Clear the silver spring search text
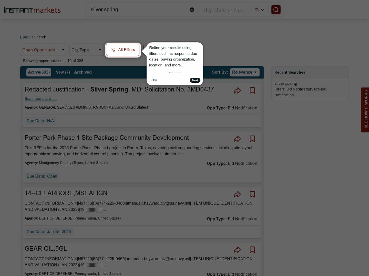 [x=192, y=10]
